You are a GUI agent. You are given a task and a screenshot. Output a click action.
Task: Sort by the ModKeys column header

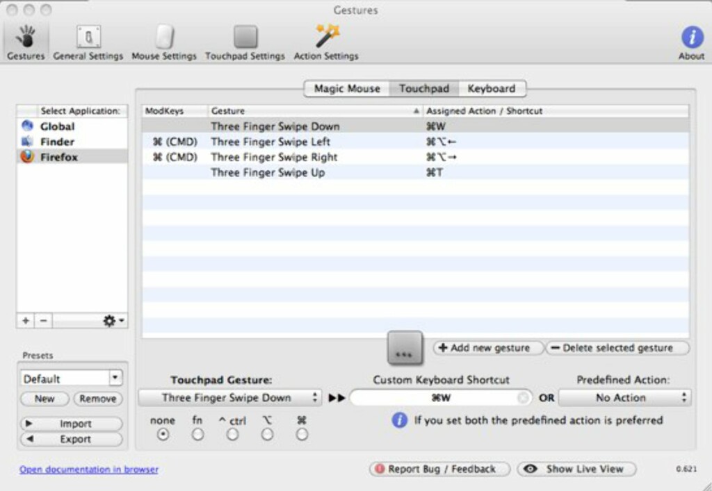click(x=175, y=111)
